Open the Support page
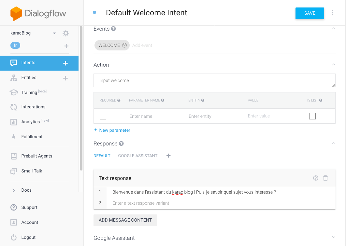The height and width of the screenshot is (246, 346). [29, 207]
